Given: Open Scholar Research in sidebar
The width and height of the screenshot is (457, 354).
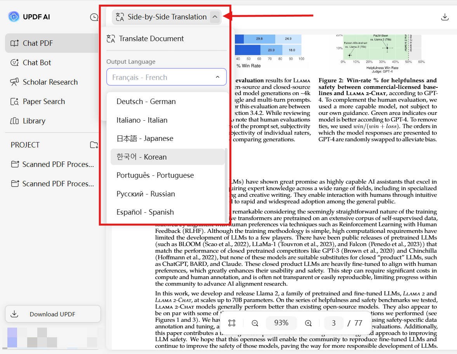Looking at the screenshot, I should coord(52,82).
